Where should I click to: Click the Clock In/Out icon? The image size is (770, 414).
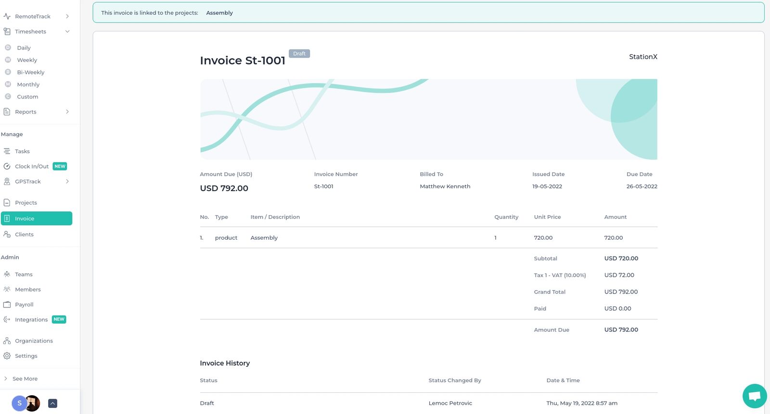click(x=7, y=166)
